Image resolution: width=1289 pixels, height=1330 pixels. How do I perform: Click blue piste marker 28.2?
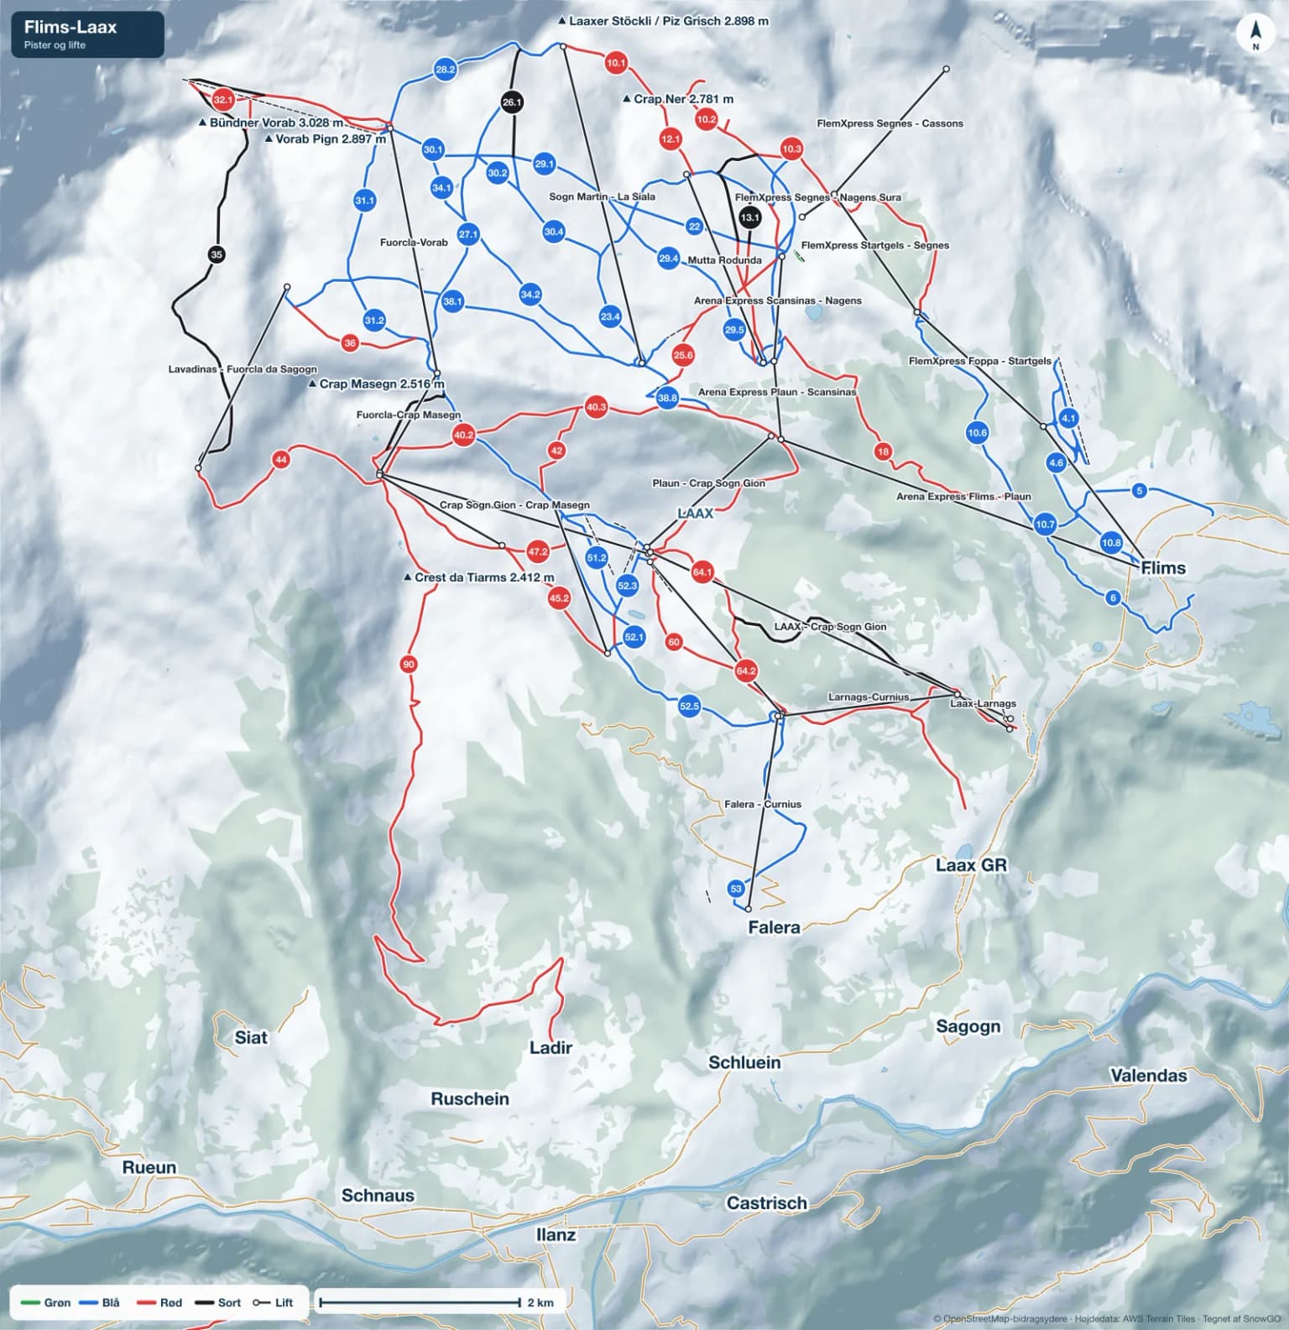click(x=446, y=70)
